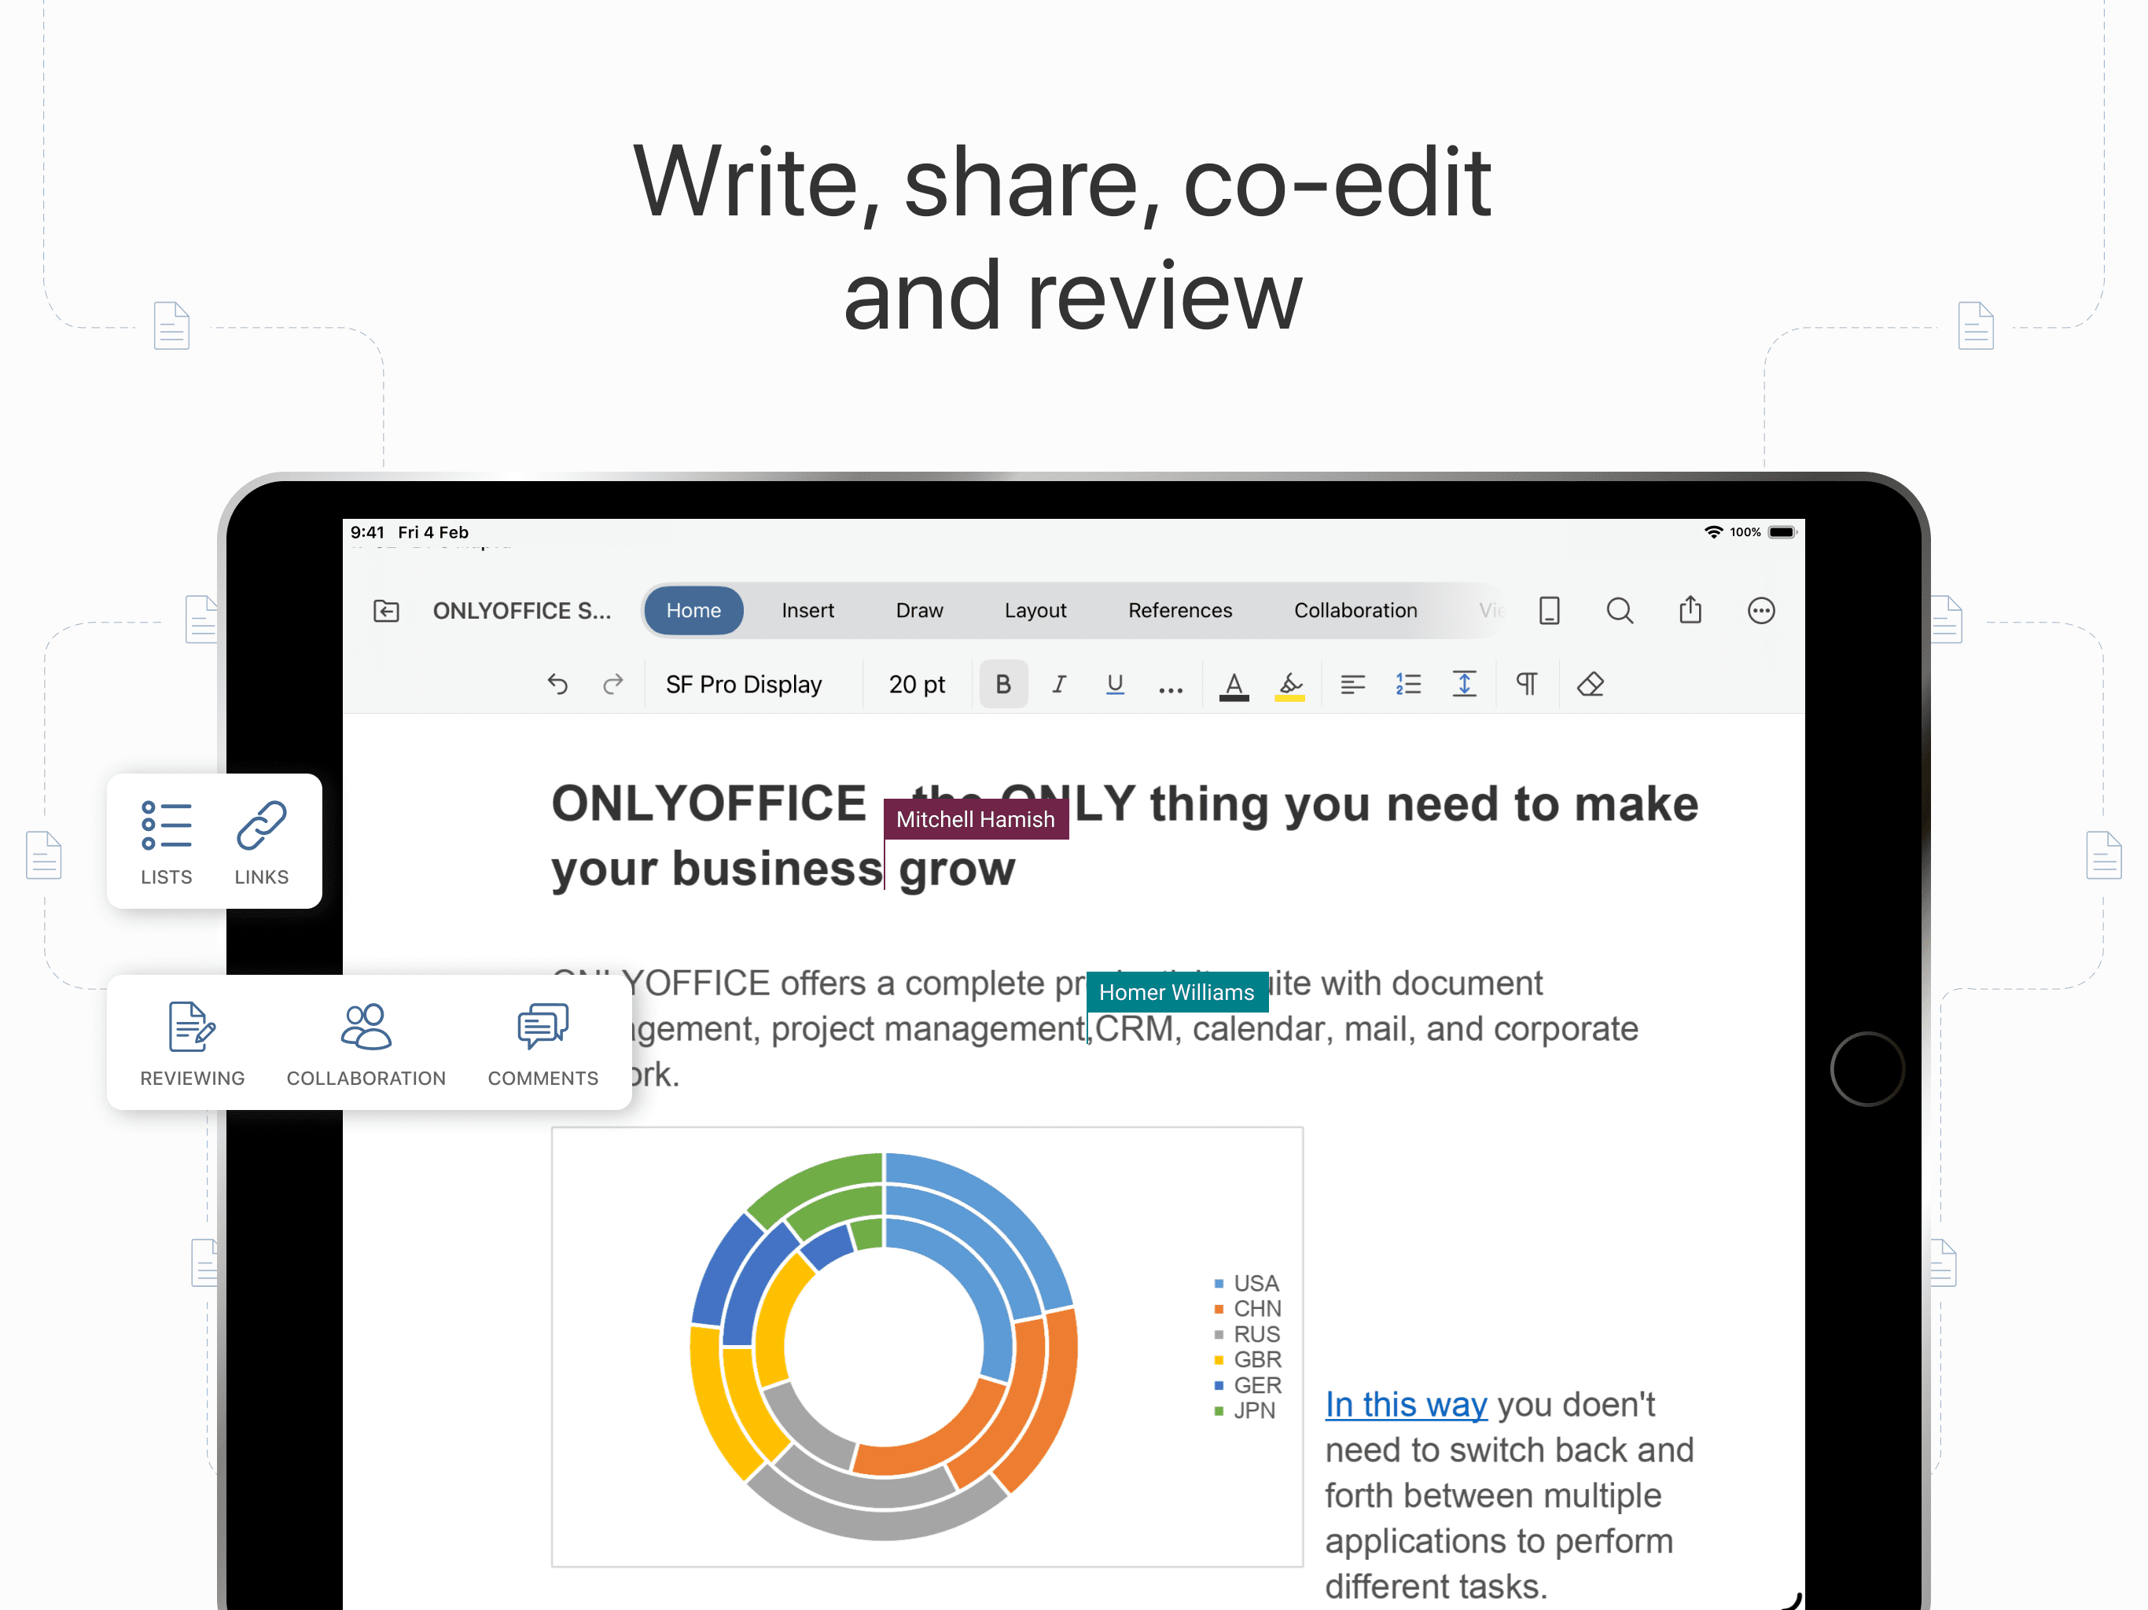2148x1610 pixels.
Task: Open the font name dropdown showing SF Pro Display
Action: 743,684
